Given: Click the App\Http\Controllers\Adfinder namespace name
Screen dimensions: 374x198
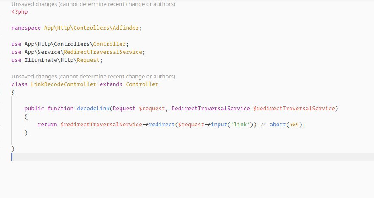Looking at the screenshot, I should pos(91,28).
